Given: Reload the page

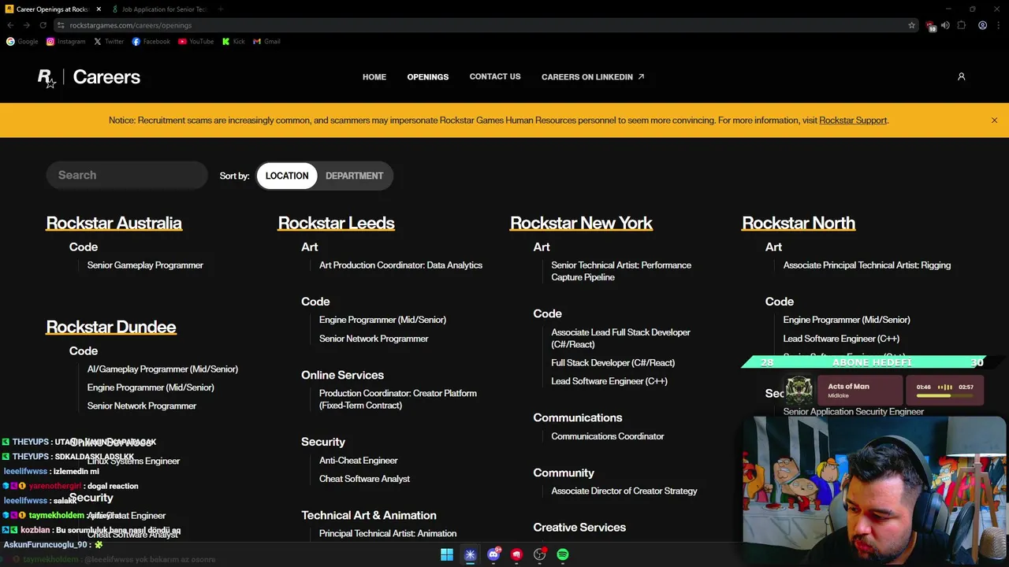Looking at the screenshot, I should pos(43,25).
